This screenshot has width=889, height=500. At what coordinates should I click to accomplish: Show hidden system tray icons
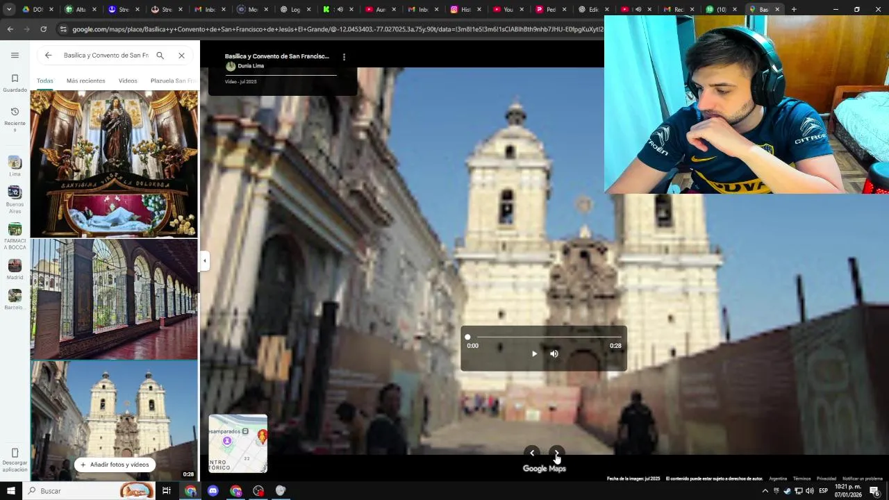765,491
